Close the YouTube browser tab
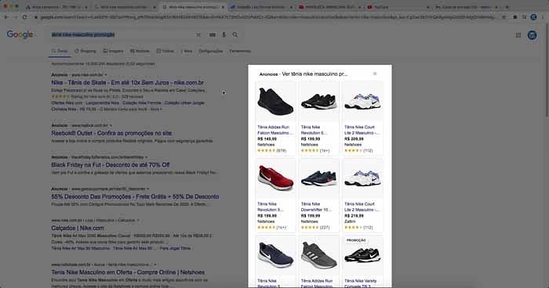The width and height of the screenshot is (549, 288). click(428, 7)
